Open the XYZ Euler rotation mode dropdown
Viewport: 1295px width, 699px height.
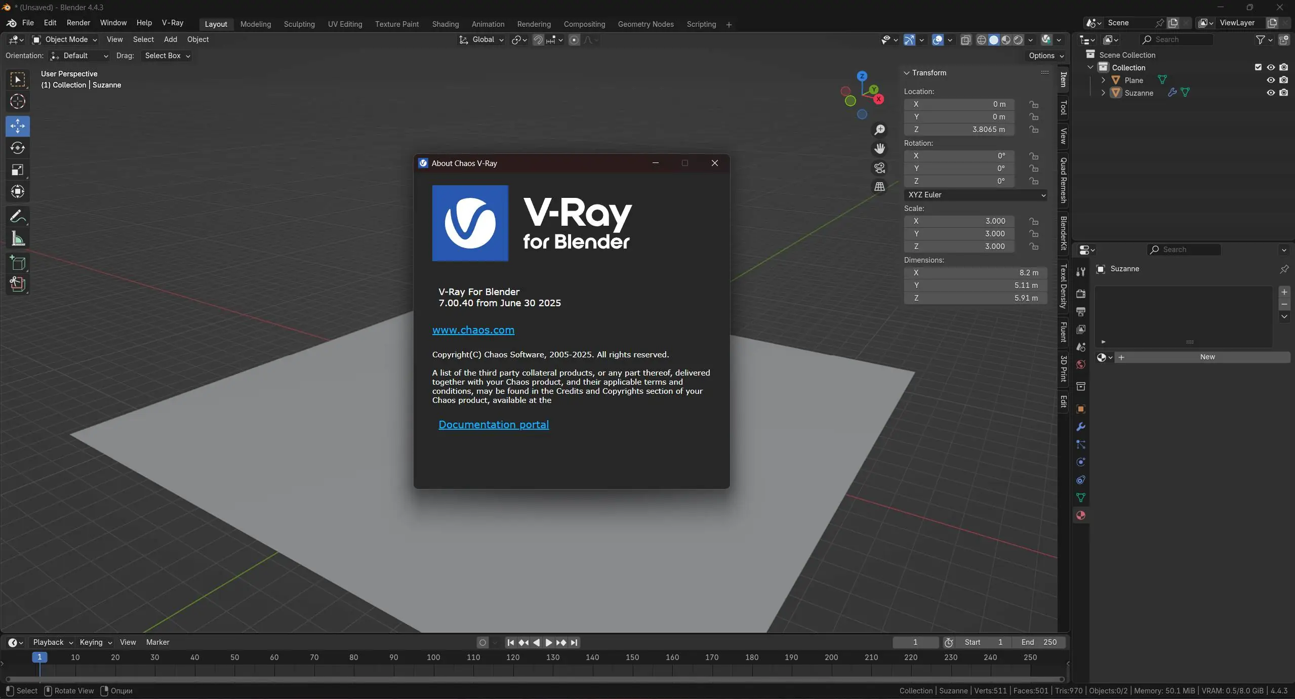click(x=975, y=195)
